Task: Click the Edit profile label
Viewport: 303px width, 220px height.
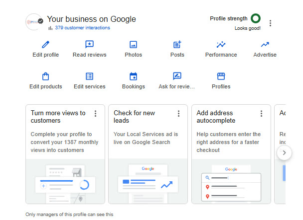Action: (46, 55)
